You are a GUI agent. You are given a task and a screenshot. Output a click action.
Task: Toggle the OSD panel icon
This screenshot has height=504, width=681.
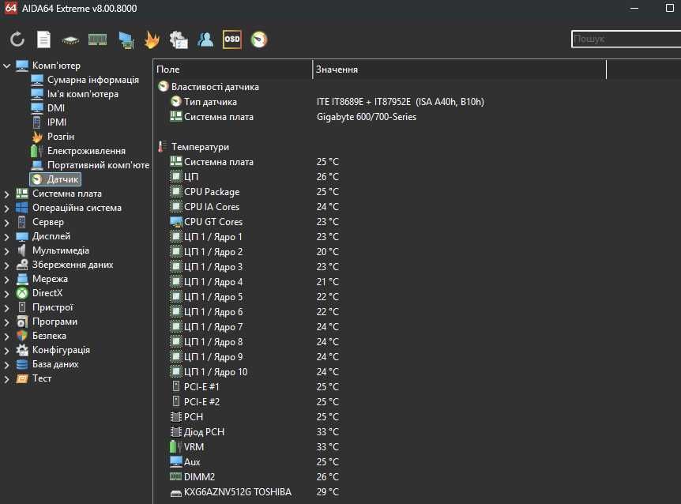pos(232,39)
